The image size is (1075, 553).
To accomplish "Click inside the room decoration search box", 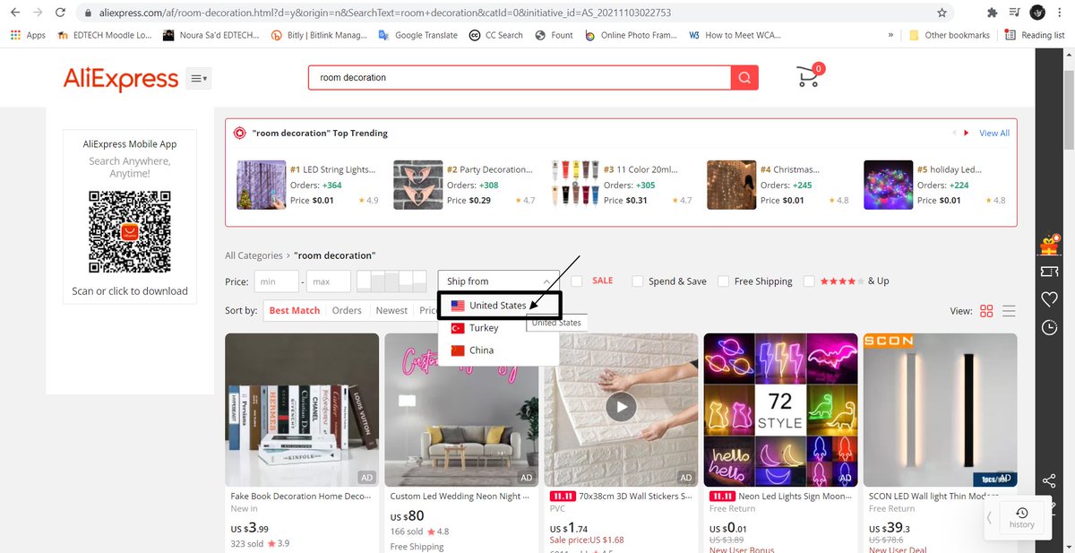I will click(520, 78).
